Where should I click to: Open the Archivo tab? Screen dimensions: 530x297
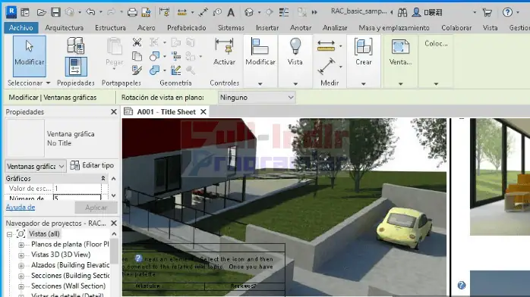click(x=21, y=27)
